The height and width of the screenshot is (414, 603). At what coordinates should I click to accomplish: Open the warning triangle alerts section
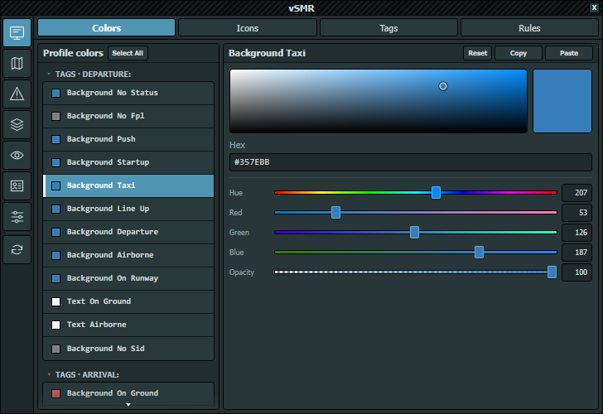tap(17, 94)
